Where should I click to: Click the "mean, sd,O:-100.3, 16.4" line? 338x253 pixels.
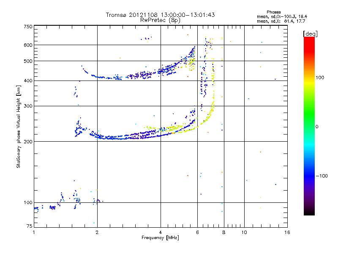(x=282, y=16)
